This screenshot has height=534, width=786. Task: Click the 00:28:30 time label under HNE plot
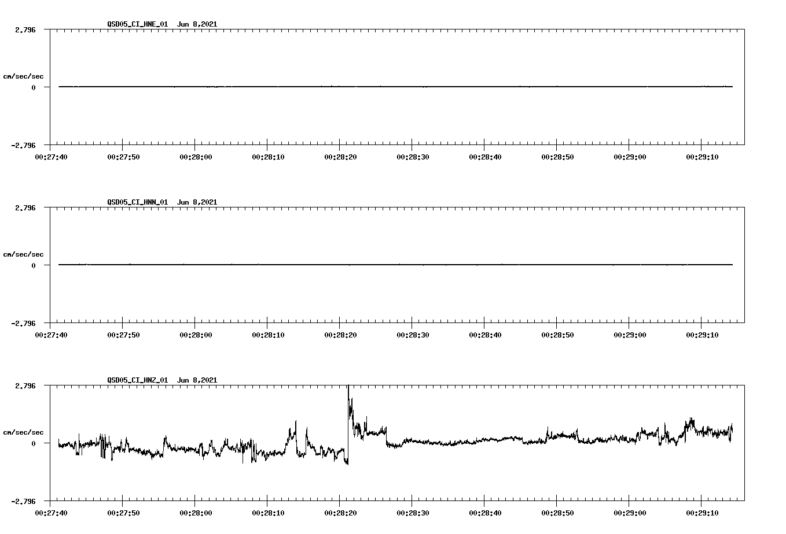(413, 157)
